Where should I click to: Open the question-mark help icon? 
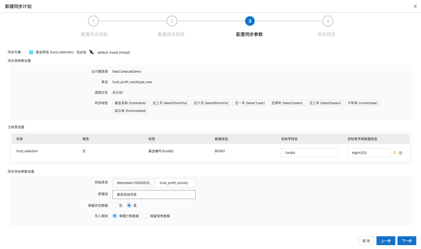(401, 153)
